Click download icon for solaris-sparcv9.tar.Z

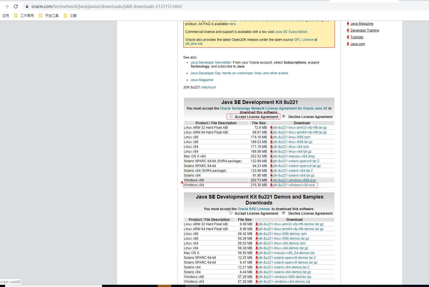(x=272, y=161)
